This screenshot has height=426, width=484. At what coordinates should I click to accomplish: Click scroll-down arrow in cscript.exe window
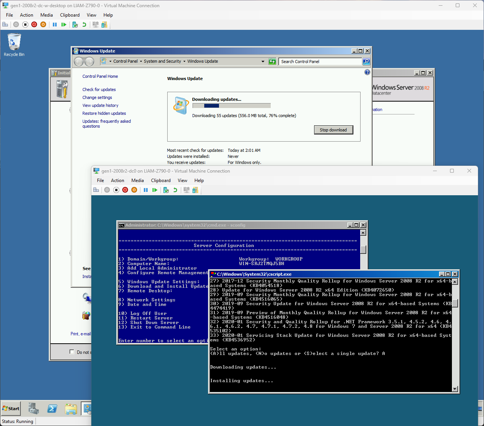[455, 389]
